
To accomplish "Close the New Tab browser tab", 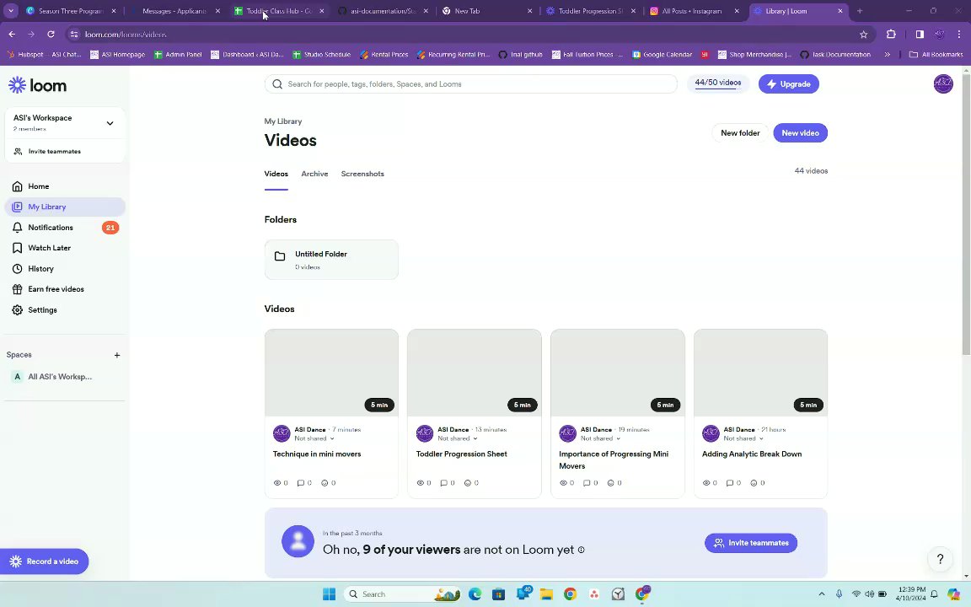I will click(x=529, y=11).
